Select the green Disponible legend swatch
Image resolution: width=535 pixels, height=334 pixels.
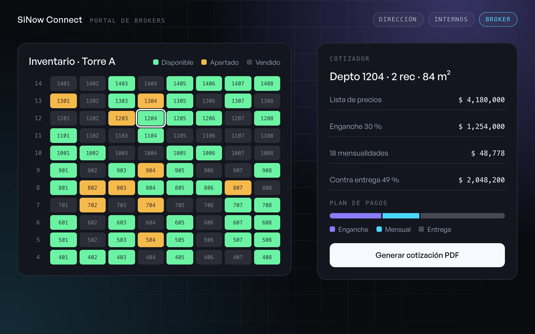pyautogui.click(x=156, y=62)
